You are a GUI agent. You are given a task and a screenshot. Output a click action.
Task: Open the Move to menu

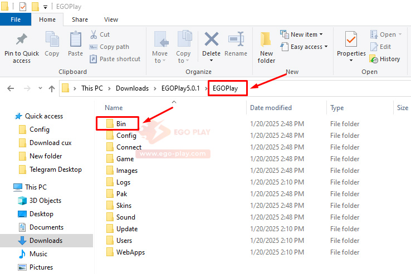coord(160,47)
